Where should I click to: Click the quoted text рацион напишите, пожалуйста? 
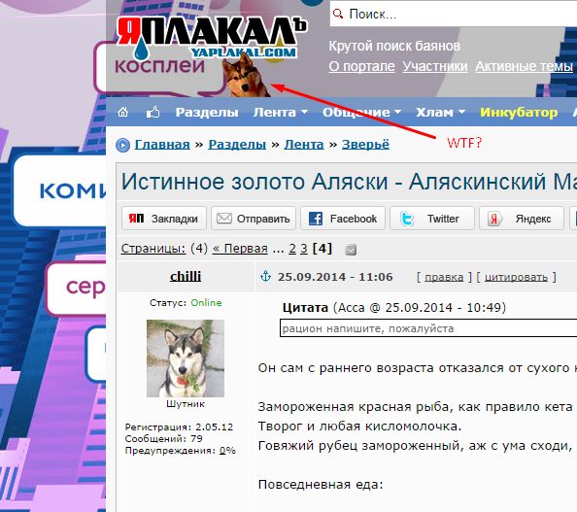368,328
